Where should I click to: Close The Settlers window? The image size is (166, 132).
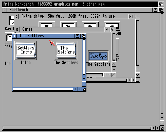coord(14,36)
